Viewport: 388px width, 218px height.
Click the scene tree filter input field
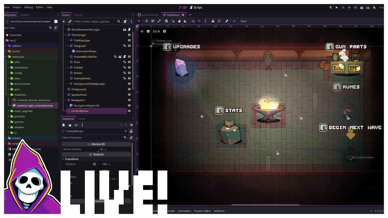(97, 21)
